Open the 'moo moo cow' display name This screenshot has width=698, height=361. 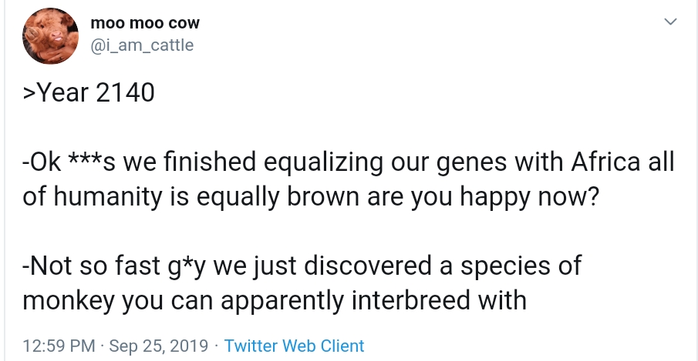145,24
